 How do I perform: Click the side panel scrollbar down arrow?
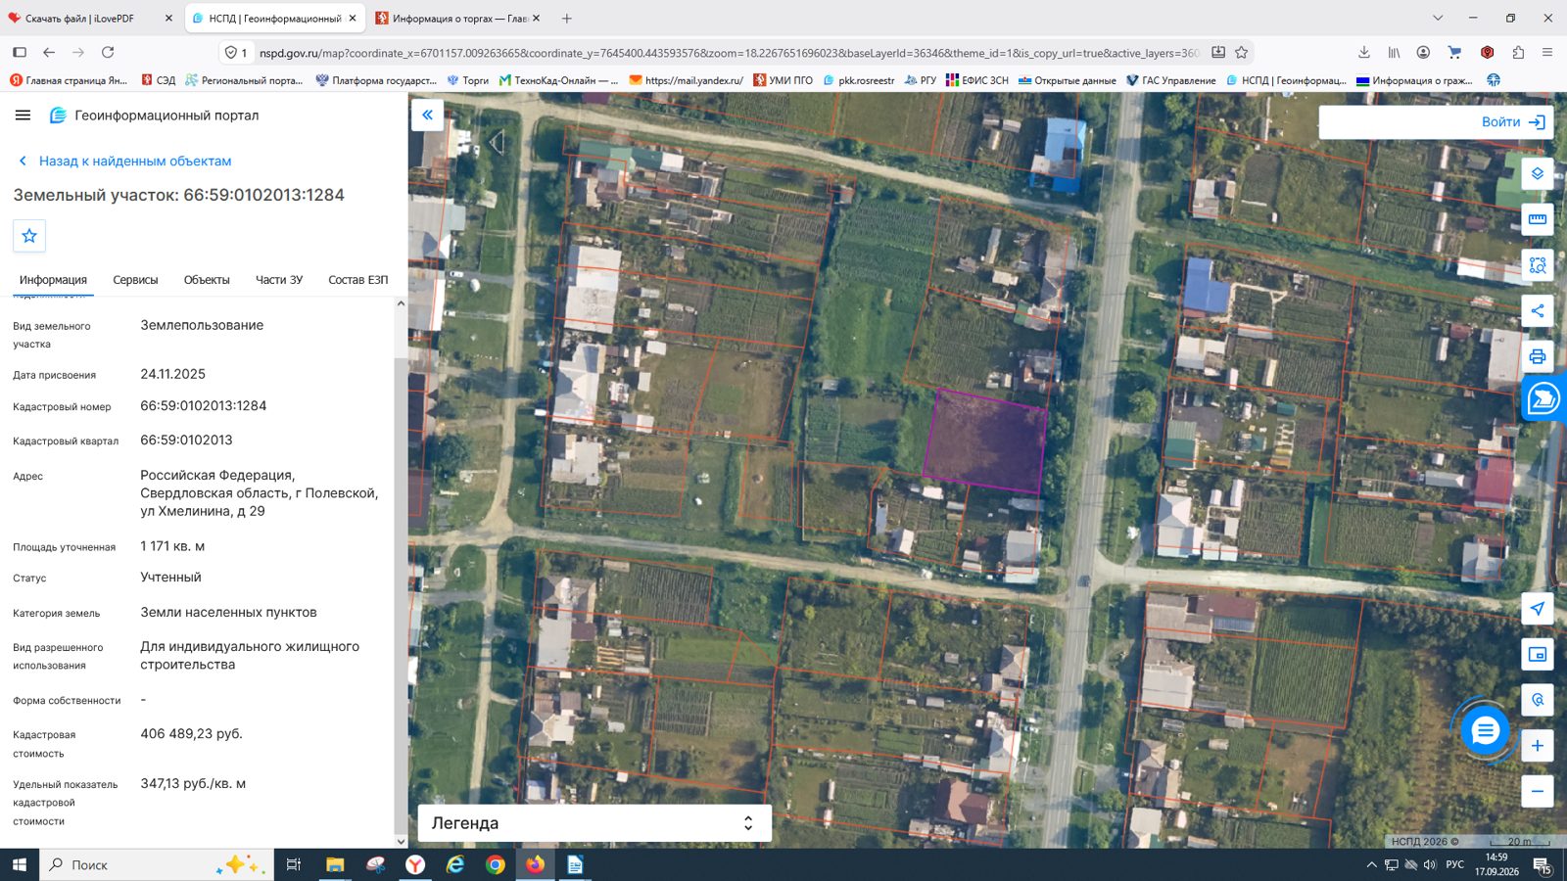point(401,841)
